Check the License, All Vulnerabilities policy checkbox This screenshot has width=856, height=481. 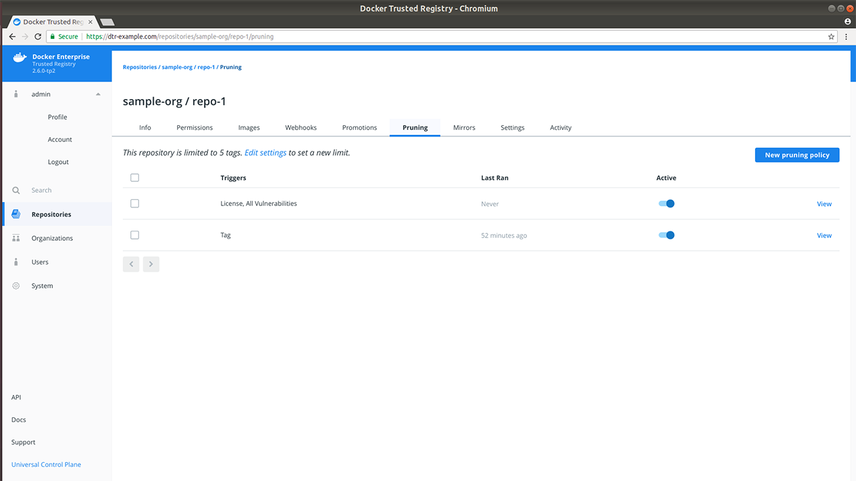[134, 203]
